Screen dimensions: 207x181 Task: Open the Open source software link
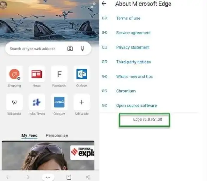(x=136, y=105)
